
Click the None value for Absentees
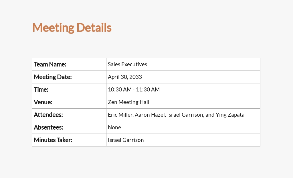pos(114,128)
